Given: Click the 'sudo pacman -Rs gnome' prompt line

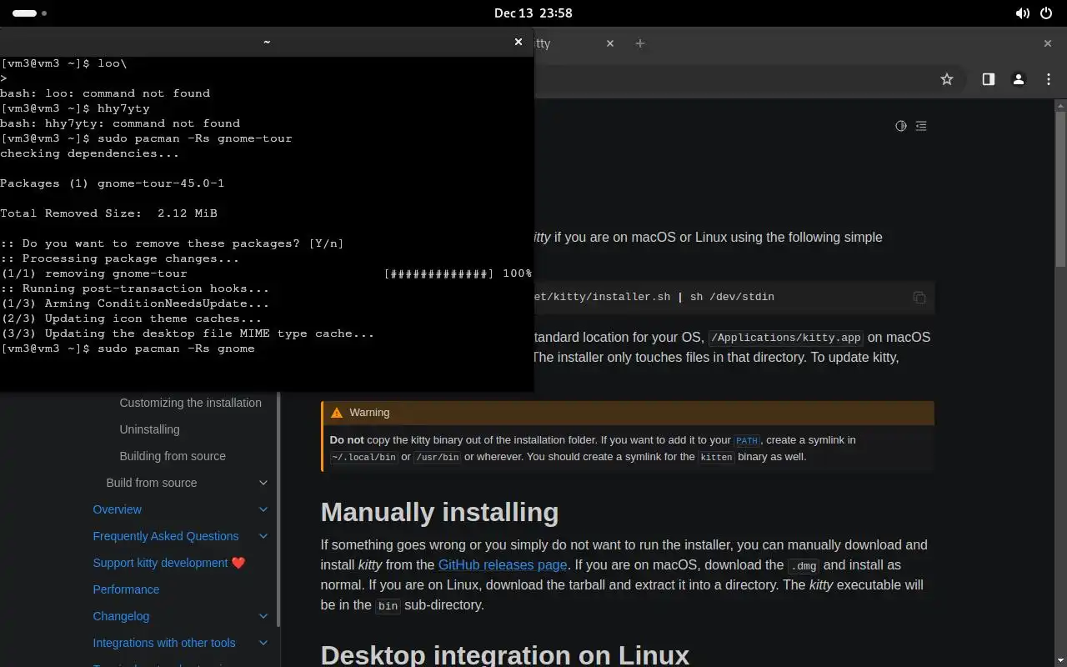Looking at the screenshot, I should pos(128,349).
